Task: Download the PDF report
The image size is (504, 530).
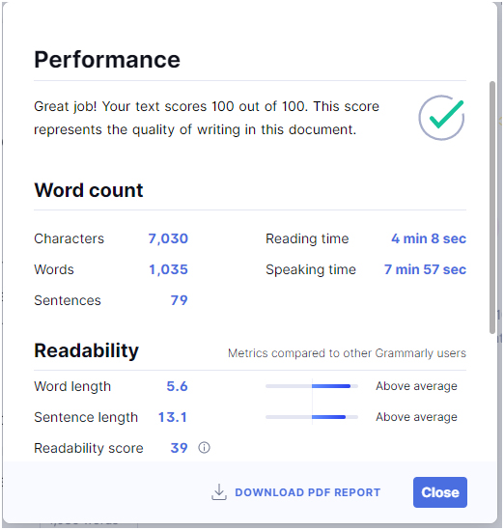Action: pyautogui.click(x=296, y=492)
